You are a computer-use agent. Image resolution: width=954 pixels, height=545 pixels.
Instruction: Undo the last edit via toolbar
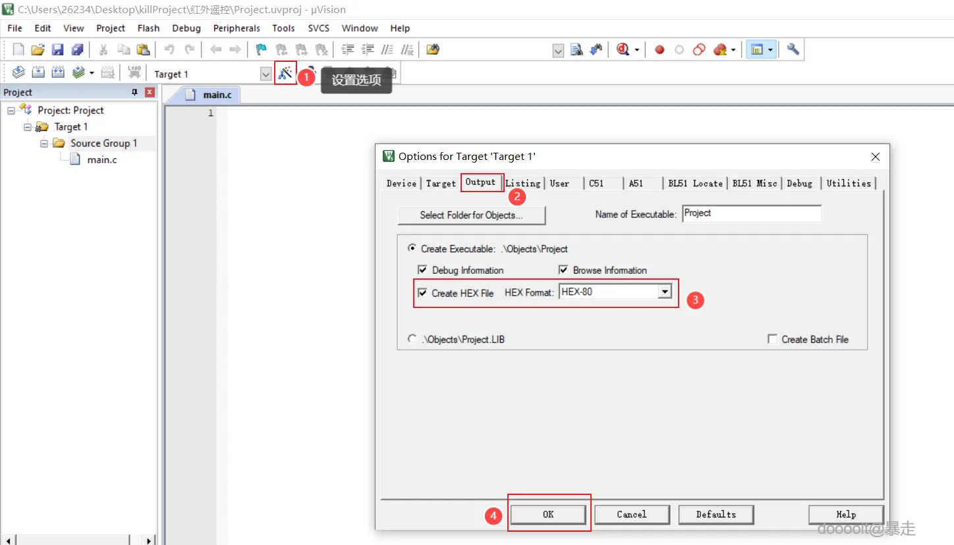tap(169, 49)
